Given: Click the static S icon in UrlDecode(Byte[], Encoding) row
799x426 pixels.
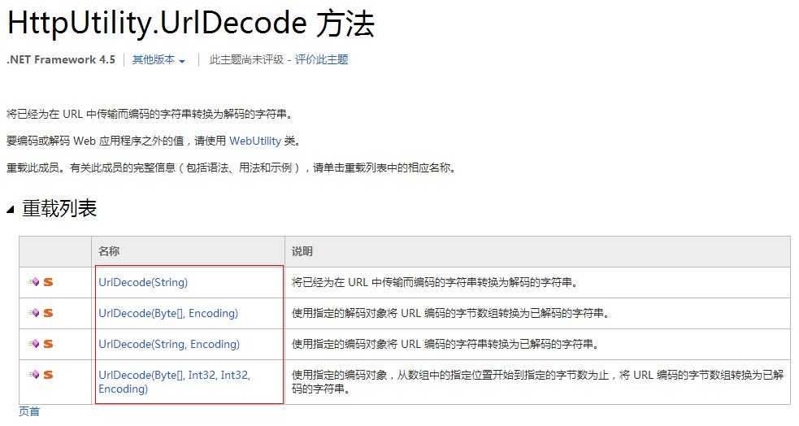Looking at the screenshot, I should coord(48,313).
